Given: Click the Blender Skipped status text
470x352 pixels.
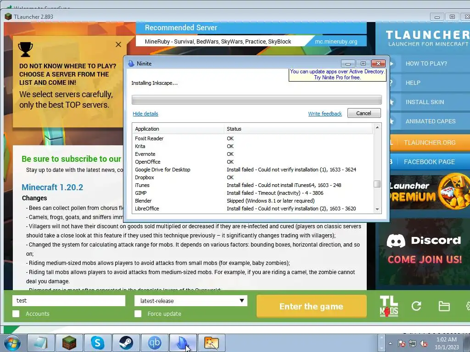Looking at the screenshot, I should tap(270, 201).
